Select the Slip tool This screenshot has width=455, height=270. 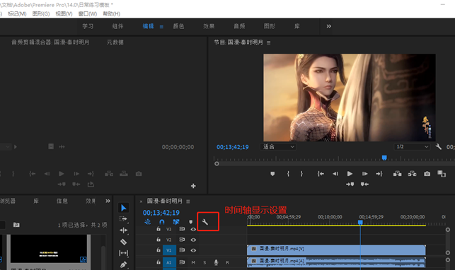pyautogui.click(x=123, y=253)
